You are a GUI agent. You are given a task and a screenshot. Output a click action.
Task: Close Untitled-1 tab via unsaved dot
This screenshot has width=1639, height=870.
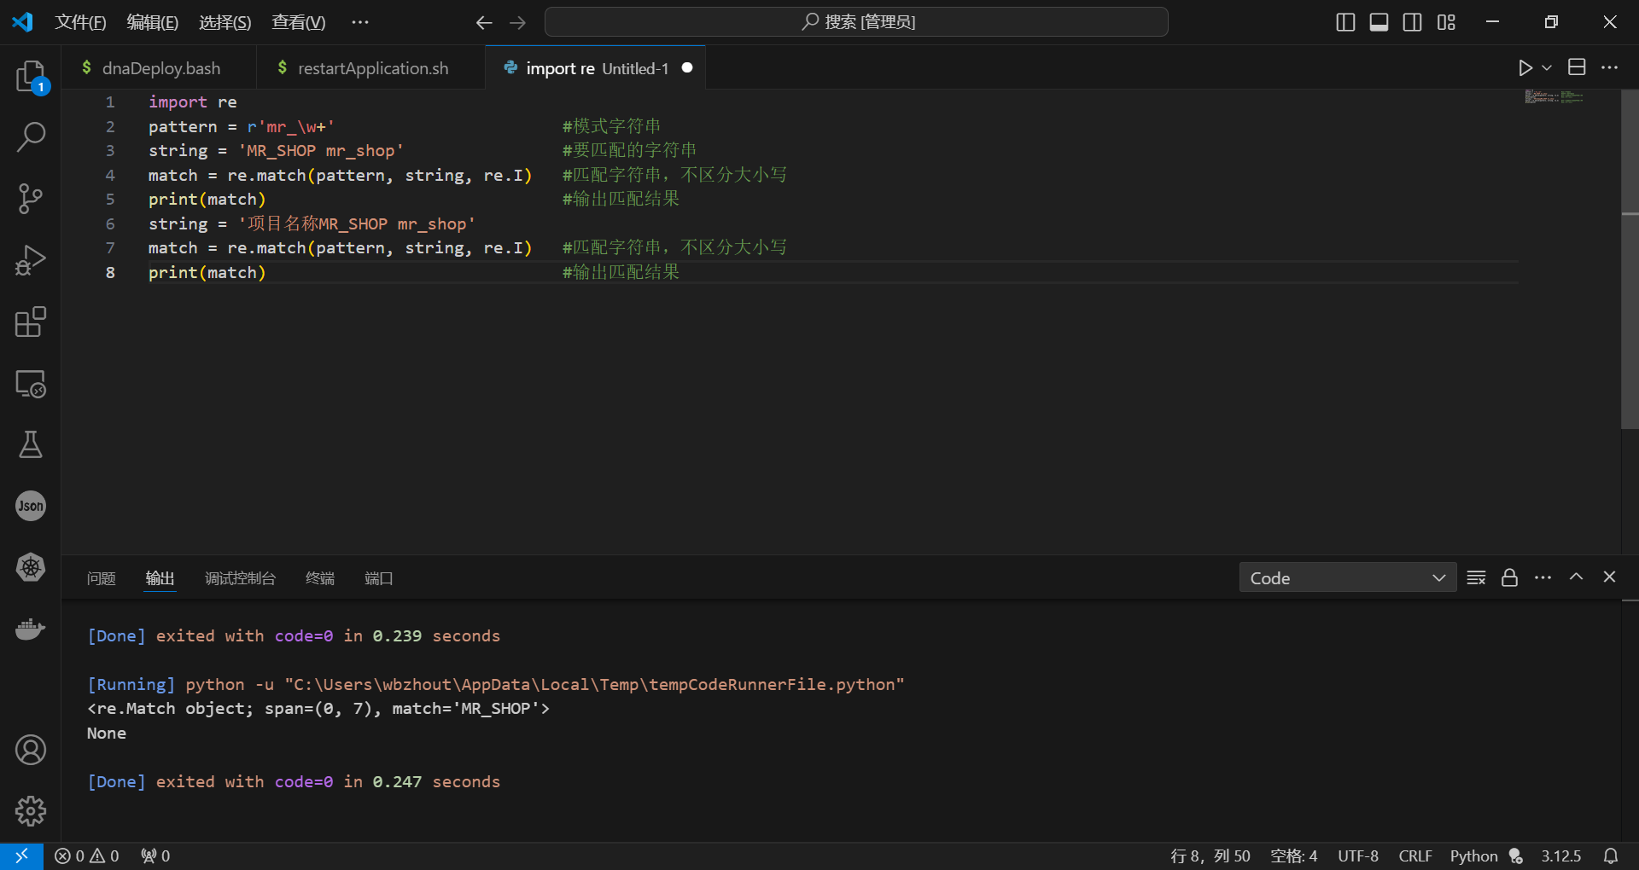pyautogui.click(x=687, y=67)
